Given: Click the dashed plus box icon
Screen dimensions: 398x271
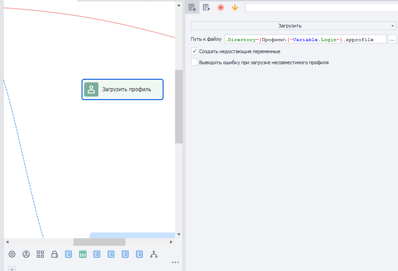Looking at the screenshot, I should tap(12, 268).
